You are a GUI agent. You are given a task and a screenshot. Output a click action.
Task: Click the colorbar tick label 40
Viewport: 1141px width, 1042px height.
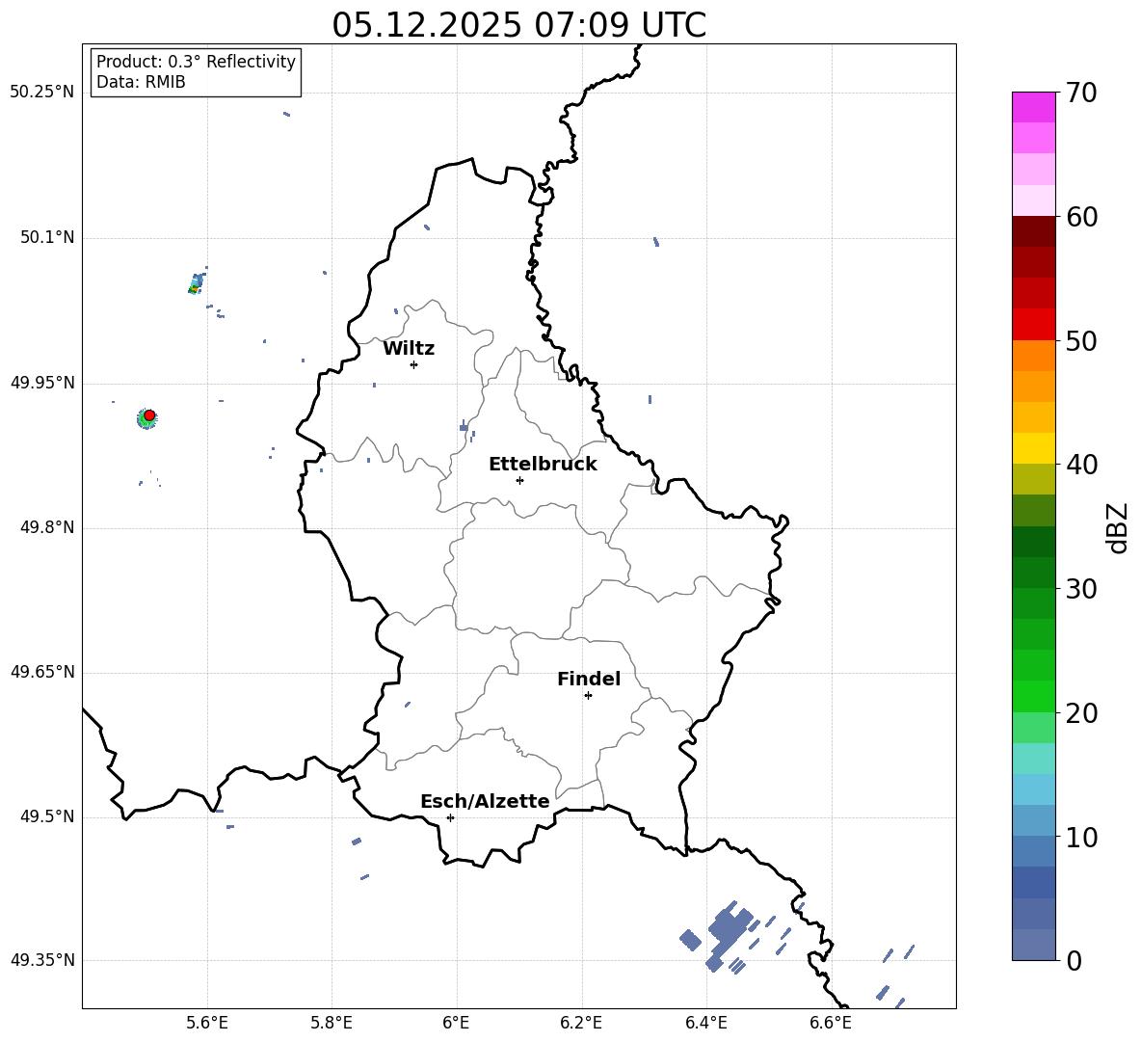pos(1080,465)
